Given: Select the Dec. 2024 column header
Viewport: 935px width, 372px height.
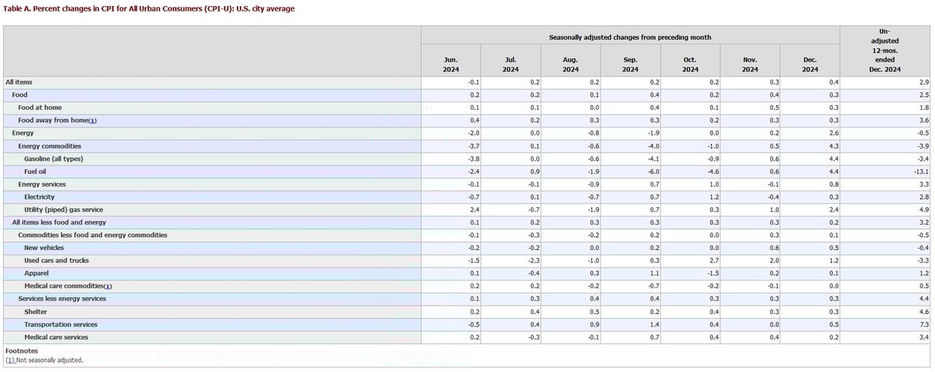Looking at the screenshot, I should point(810,64).
